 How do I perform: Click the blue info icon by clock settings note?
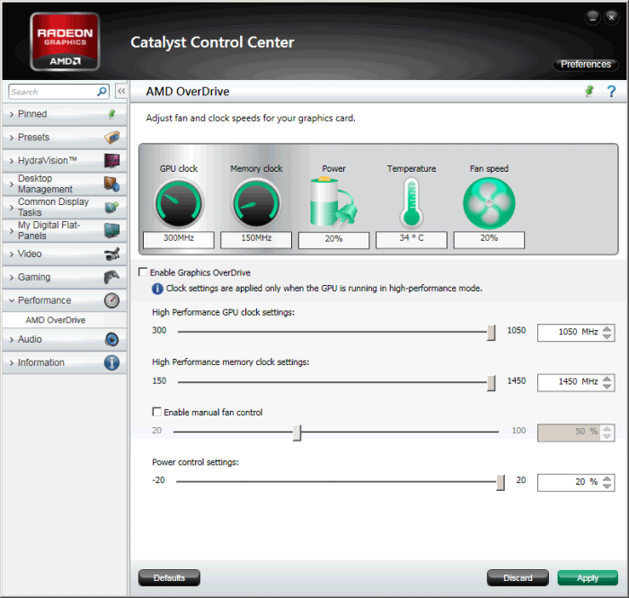(x=157, y=289)
